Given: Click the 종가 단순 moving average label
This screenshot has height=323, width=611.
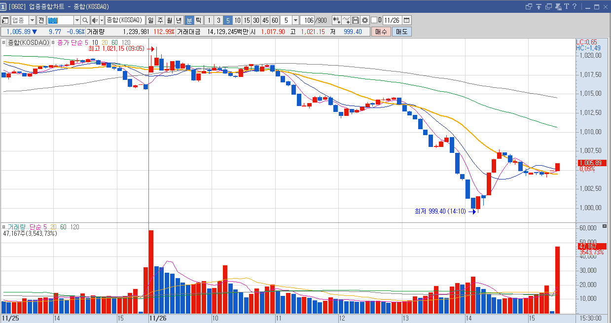Looking at the screenshot, I should click(70, 42).
